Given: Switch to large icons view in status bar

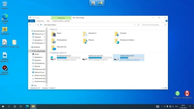Looking at the screenshot, I should (166, 88).
